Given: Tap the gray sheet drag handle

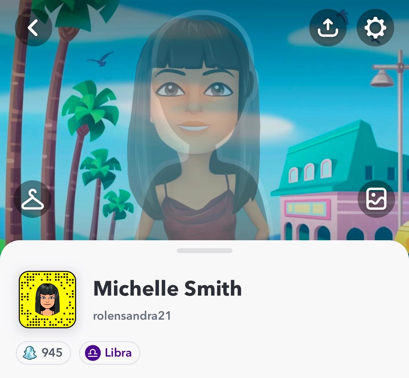Looking at the screenshot, I should tap(204, 250).
